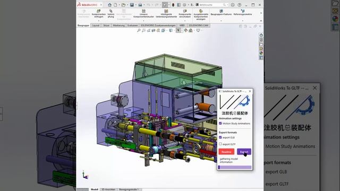Expand arrow under Referenzgeometrie

point(243,21)
